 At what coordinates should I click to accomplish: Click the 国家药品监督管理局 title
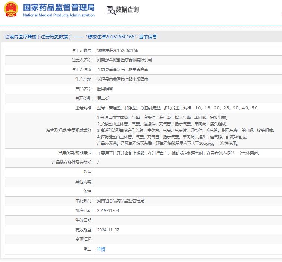pos(59,7)
